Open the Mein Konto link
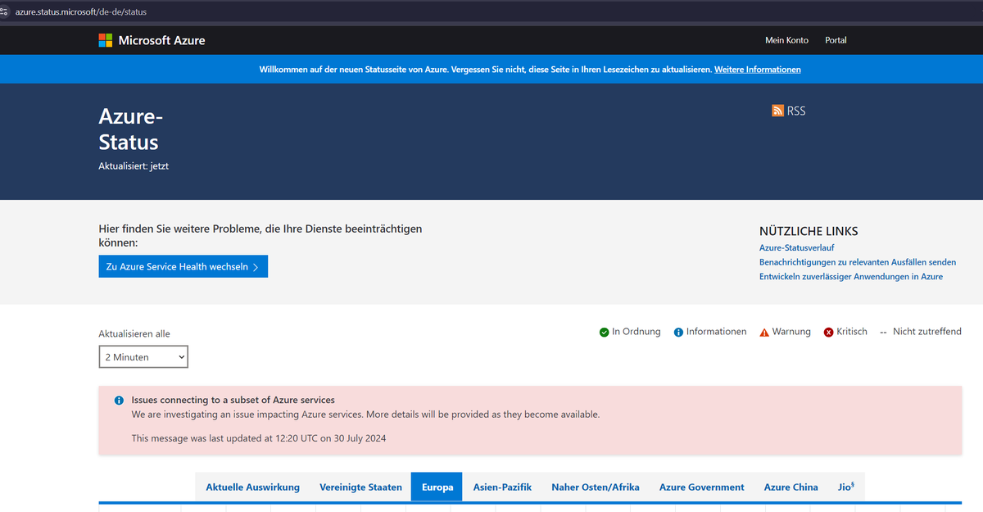Screen dimensions: 983x512 [786, 40]
